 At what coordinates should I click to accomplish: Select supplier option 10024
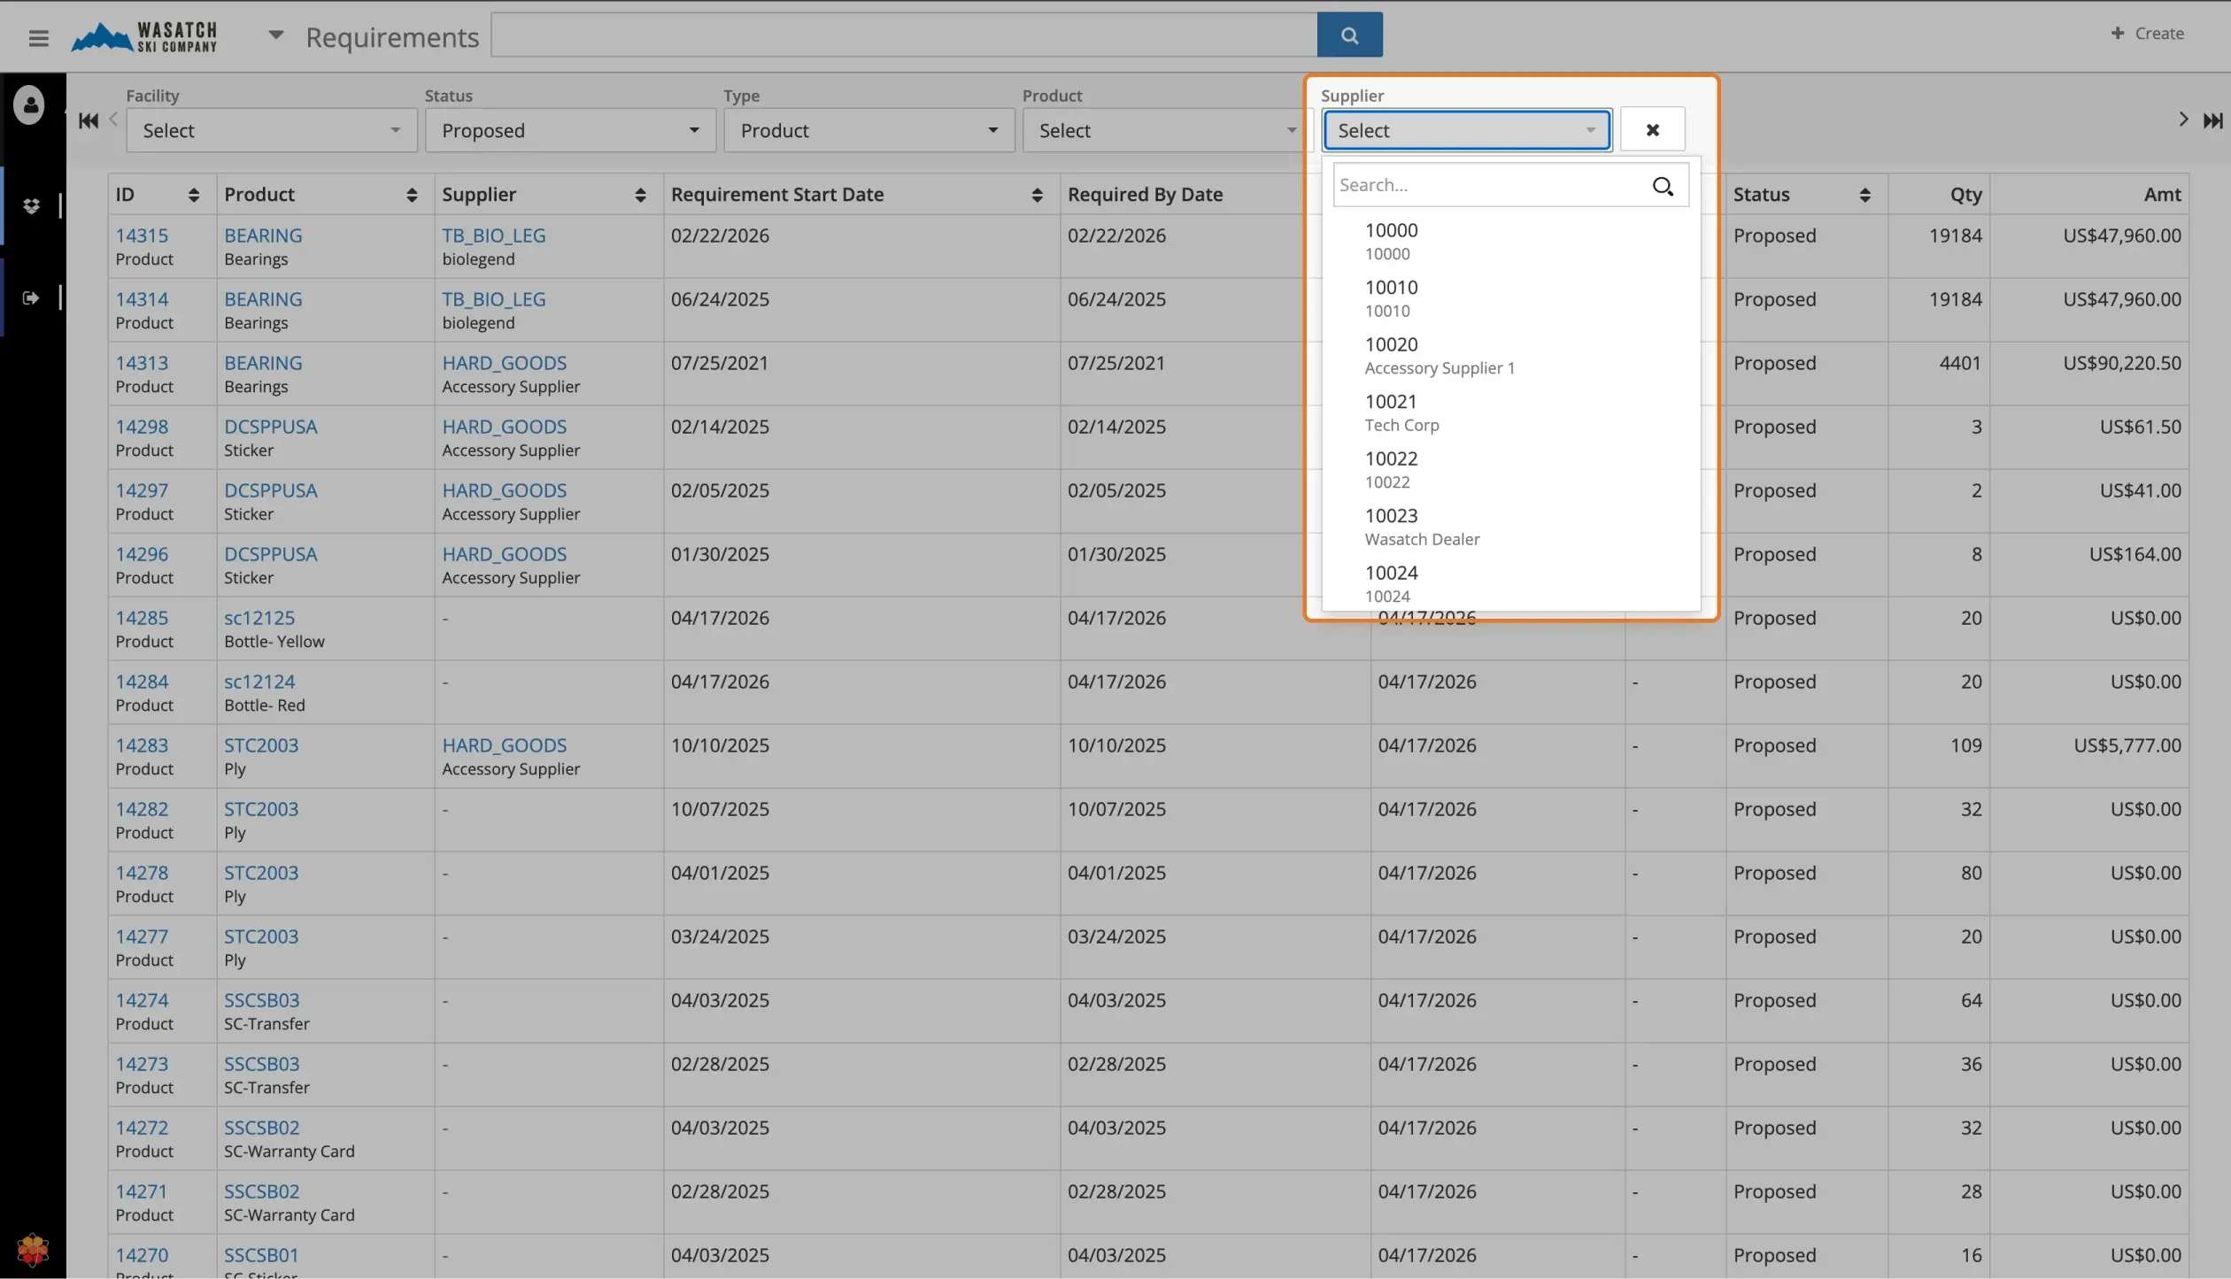point(1510,583)
